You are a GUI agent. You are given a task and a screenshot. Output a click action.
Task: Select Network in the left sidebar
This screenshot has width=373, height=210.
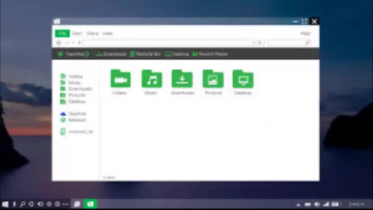[77, 120]
